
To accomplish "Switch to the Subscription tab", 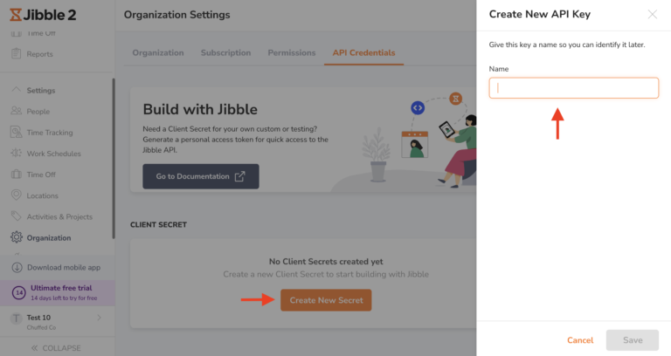I will point(225,52).
